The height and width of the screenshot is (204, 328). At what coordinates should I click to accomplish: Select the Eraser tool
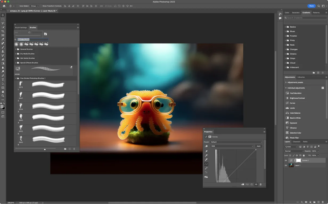point(3,59)
